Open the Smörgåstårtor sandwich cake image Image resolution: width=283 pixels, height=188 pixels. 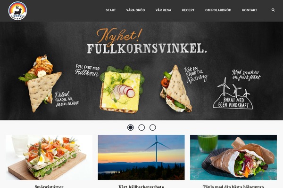pyautogui.click(x=49, y=157)
